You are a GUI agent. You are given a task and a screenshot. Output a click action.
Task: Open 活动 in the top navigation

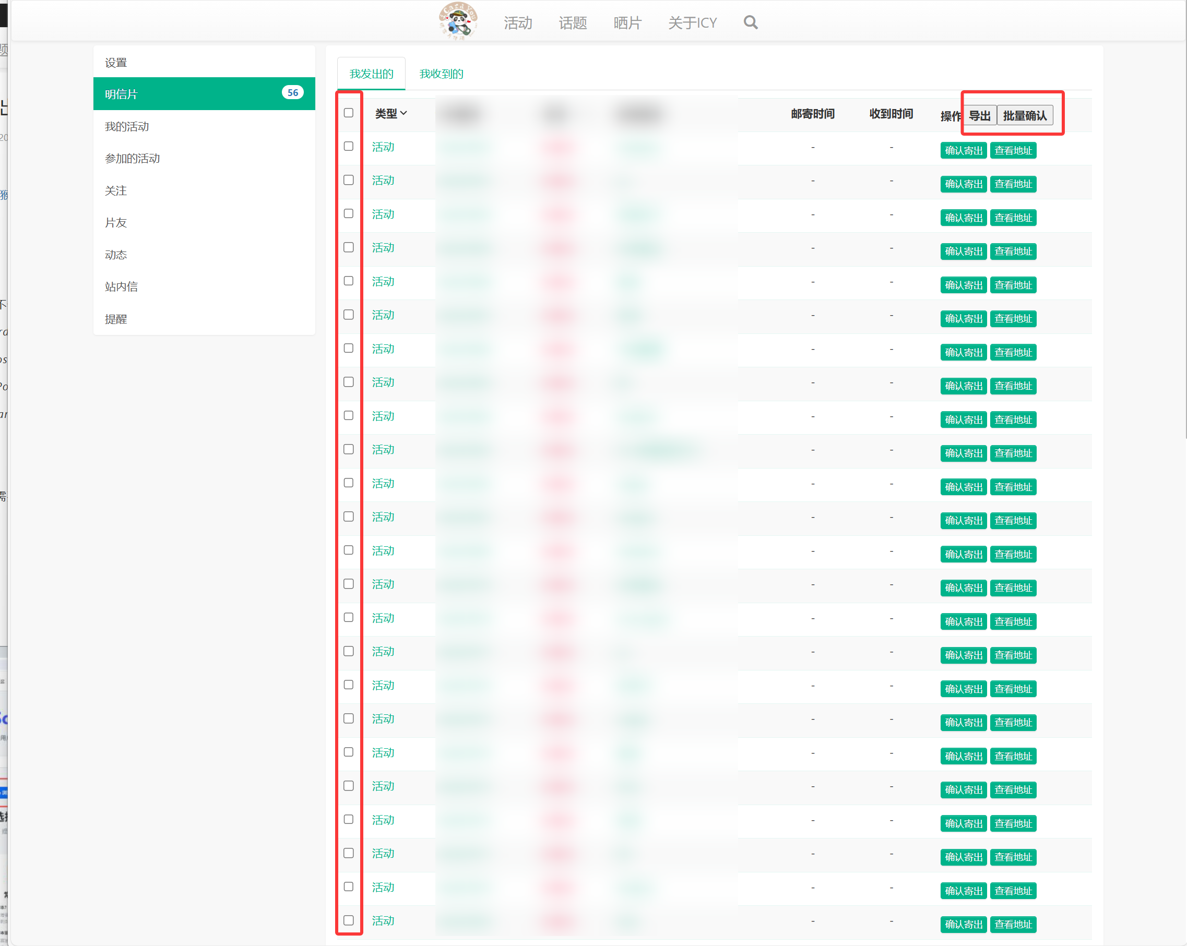pos(517,23)
